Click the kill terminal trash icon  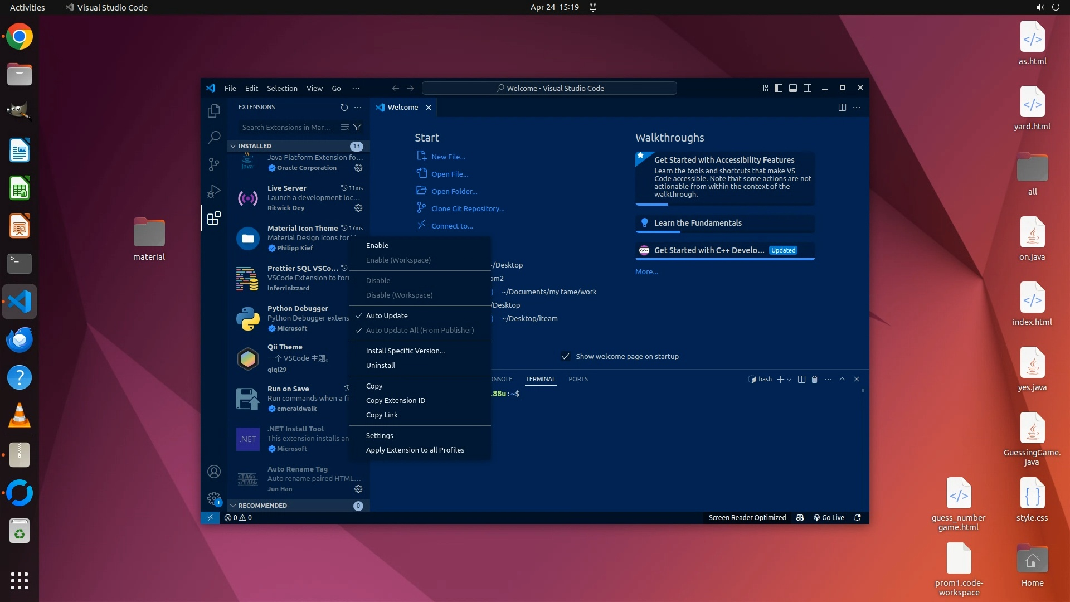point(814,379)
